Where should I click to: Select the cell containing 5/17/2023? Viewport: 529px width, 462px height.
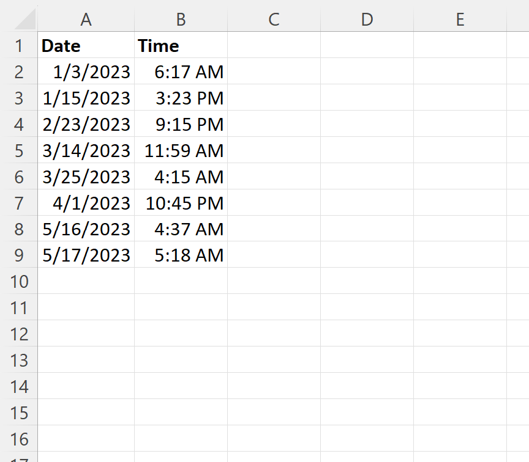86,255
